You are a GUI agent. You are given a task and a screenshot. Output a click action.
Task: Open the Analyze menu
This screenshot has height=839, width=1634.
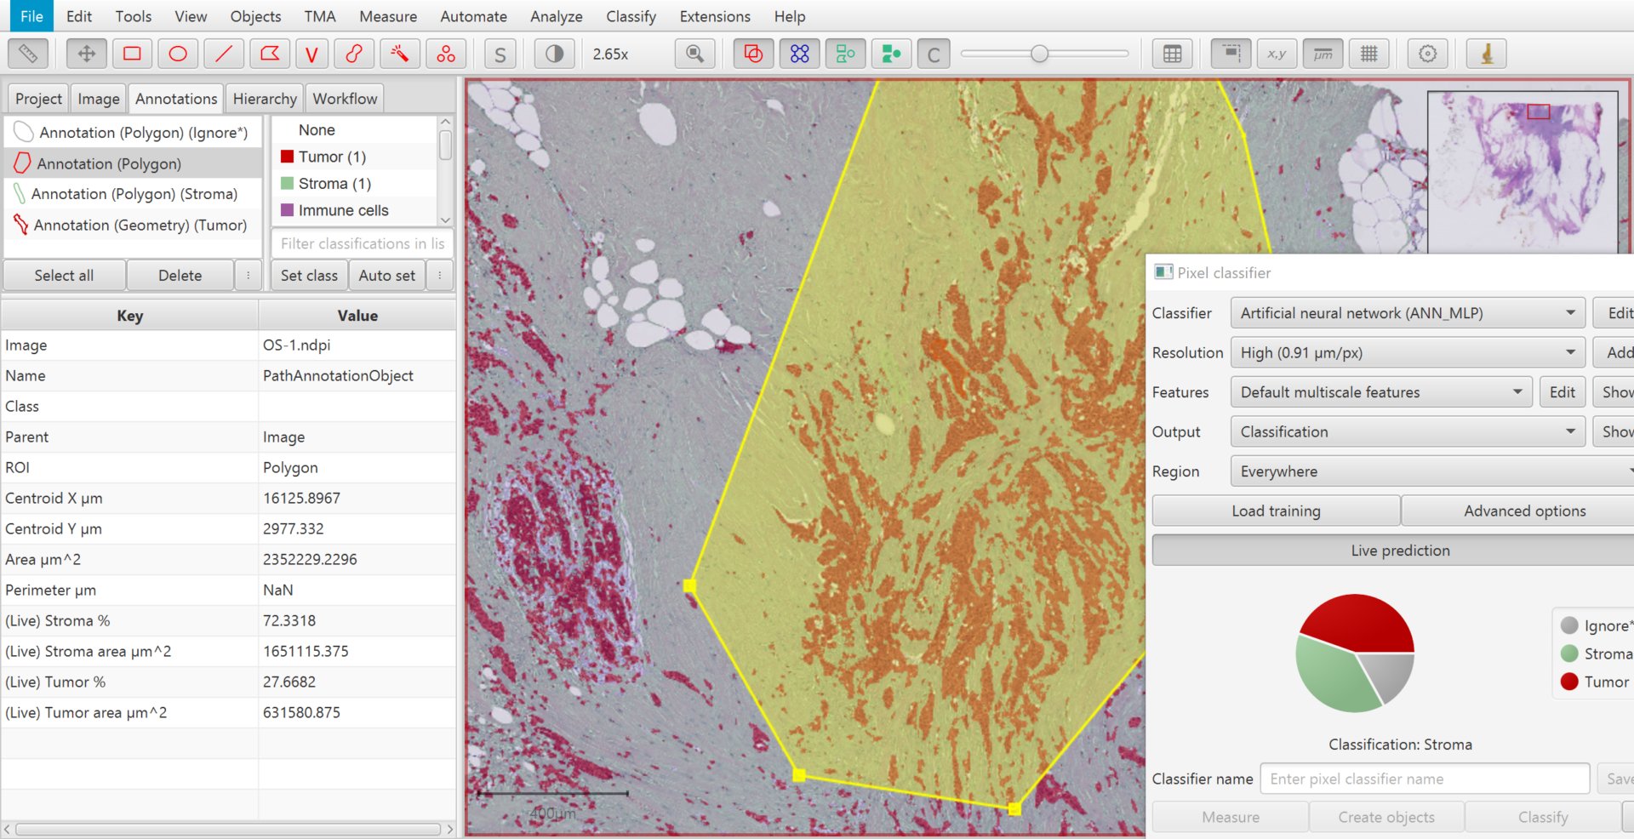557,16
